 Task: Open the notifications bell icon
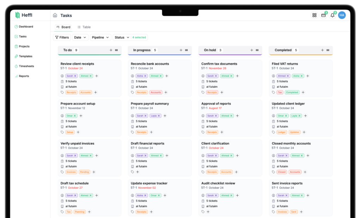[332, 15]
